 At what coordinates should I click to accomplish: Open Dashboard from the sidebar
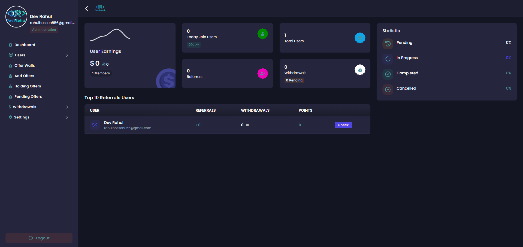pos(25,45)
